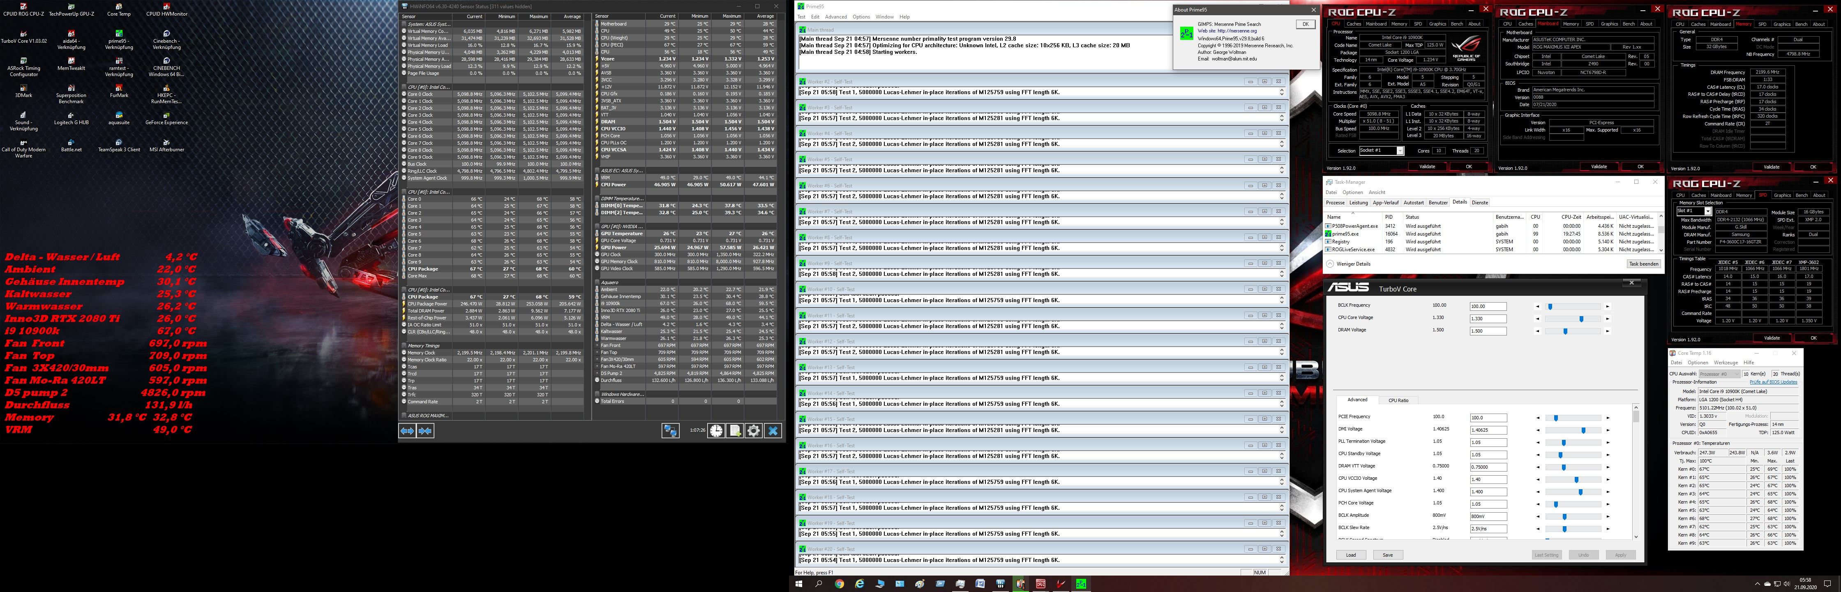Click Weniger Details in Task-Manager
This screenshot has height=592, width=1841.
1348,264
